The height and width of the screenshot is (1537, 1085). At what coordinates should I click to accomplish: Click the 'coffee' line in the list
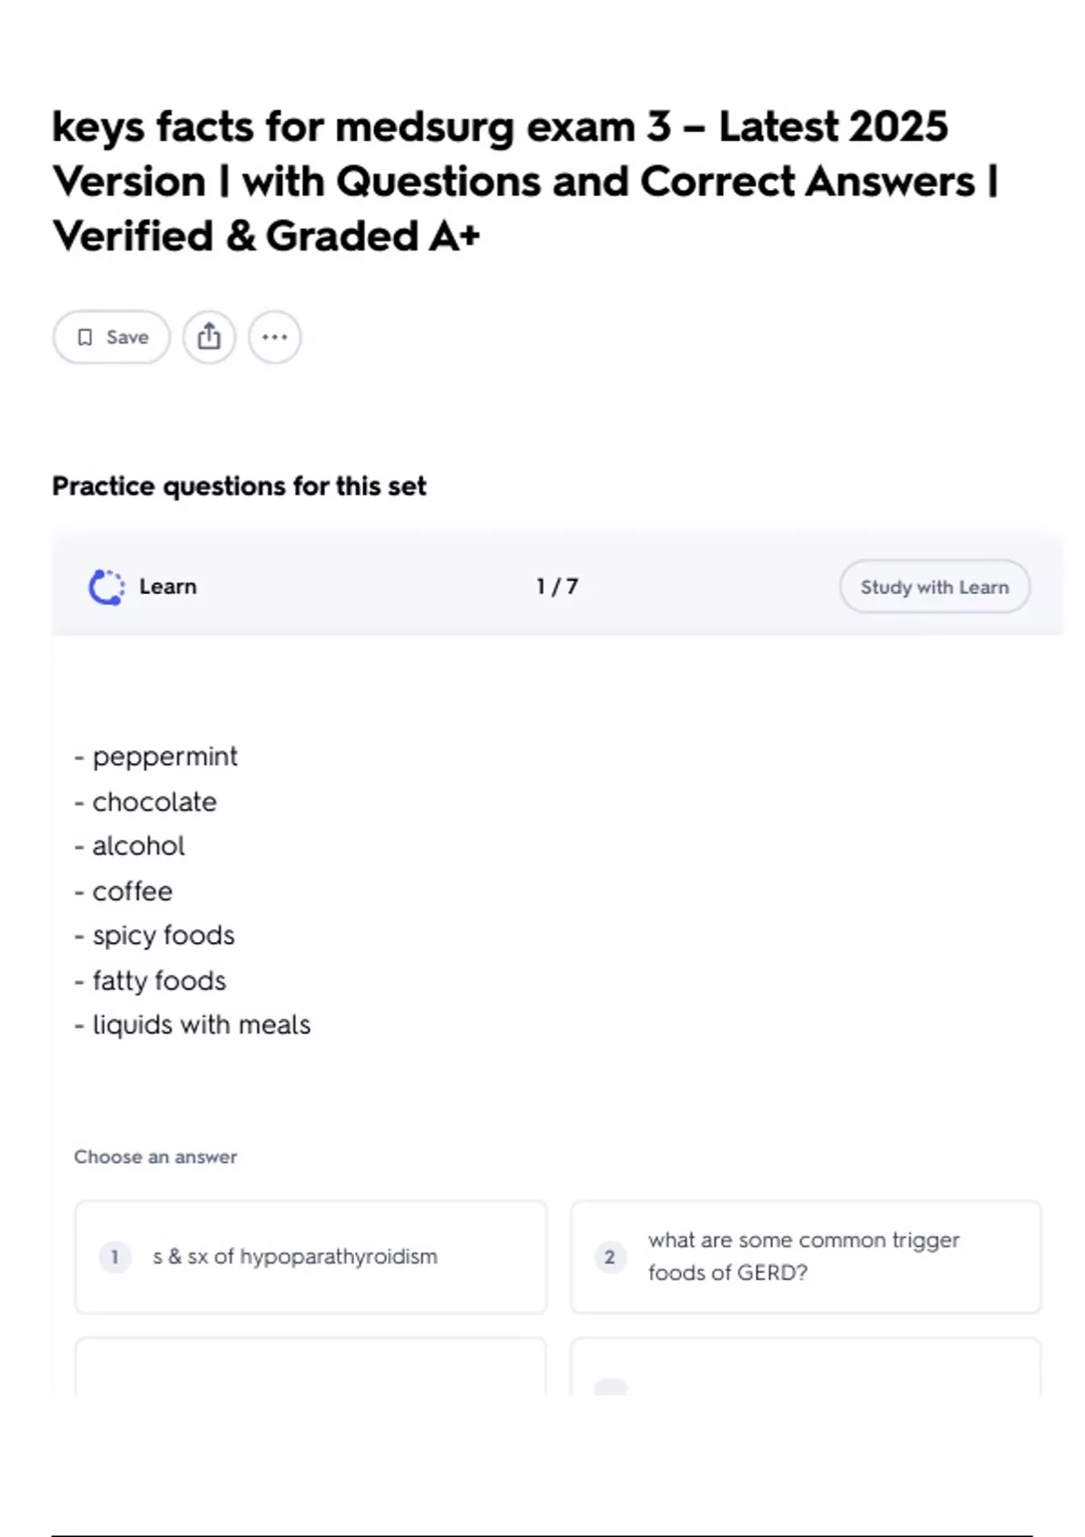(x=132, y=891)
